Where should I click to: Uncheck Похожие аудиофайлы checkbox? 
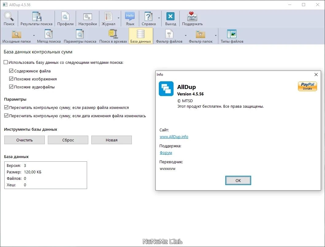[11, 87]
